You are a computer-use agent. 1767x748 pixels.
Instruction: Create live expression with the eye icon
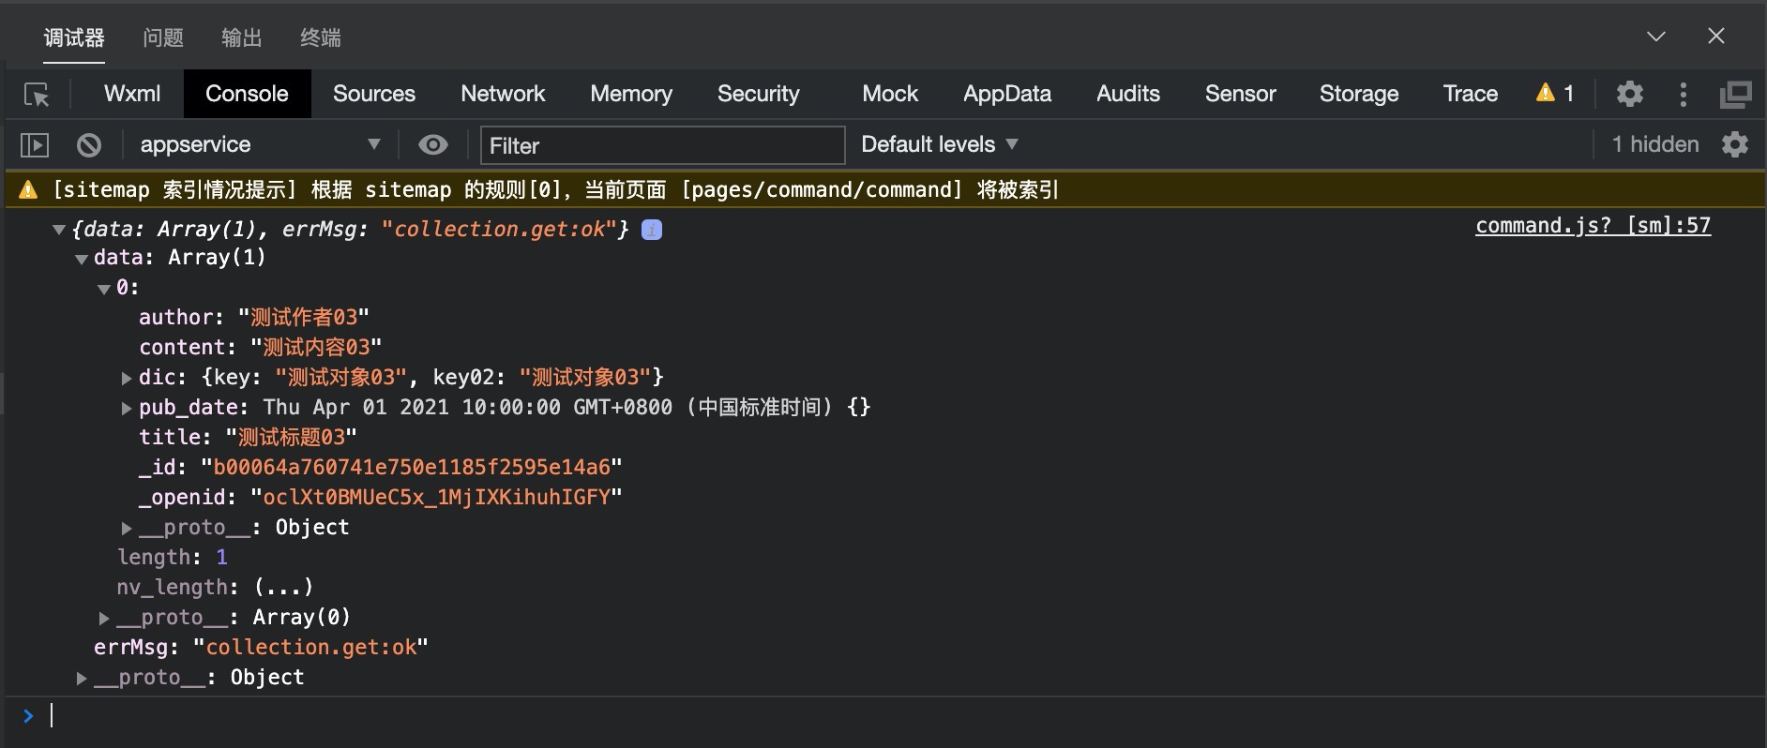click(432, 145)
